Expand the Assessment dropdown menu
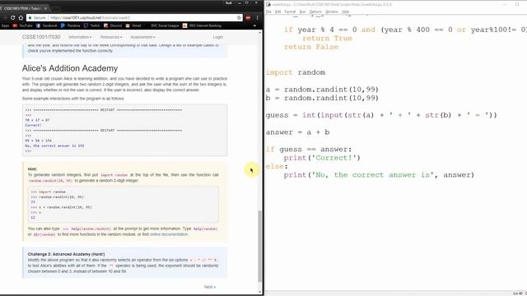 pos(142,37)
